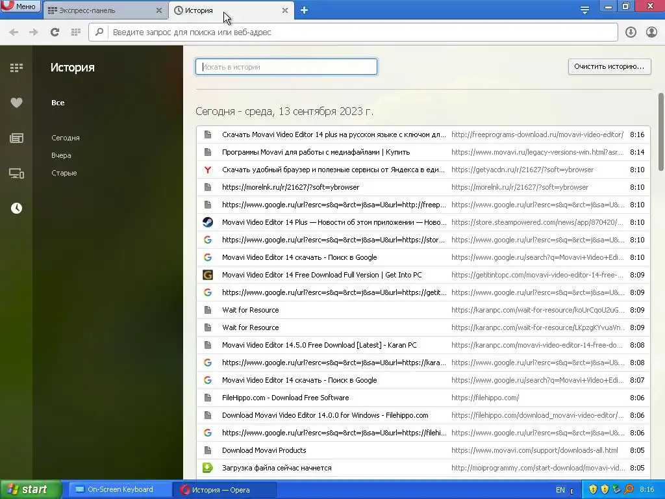Open the tab menu icon in title bar
Image resolution: width=665 pixels, height=499 pixels.
(x=585, y=10)
